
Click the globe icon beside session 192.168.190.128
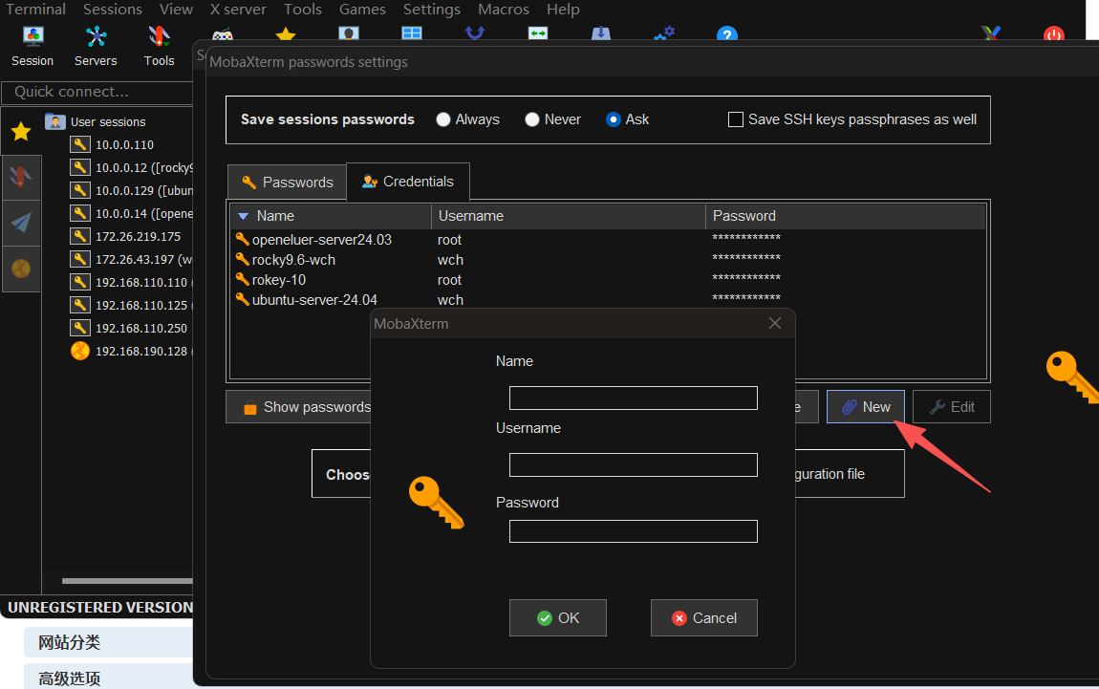pos(80,351)
